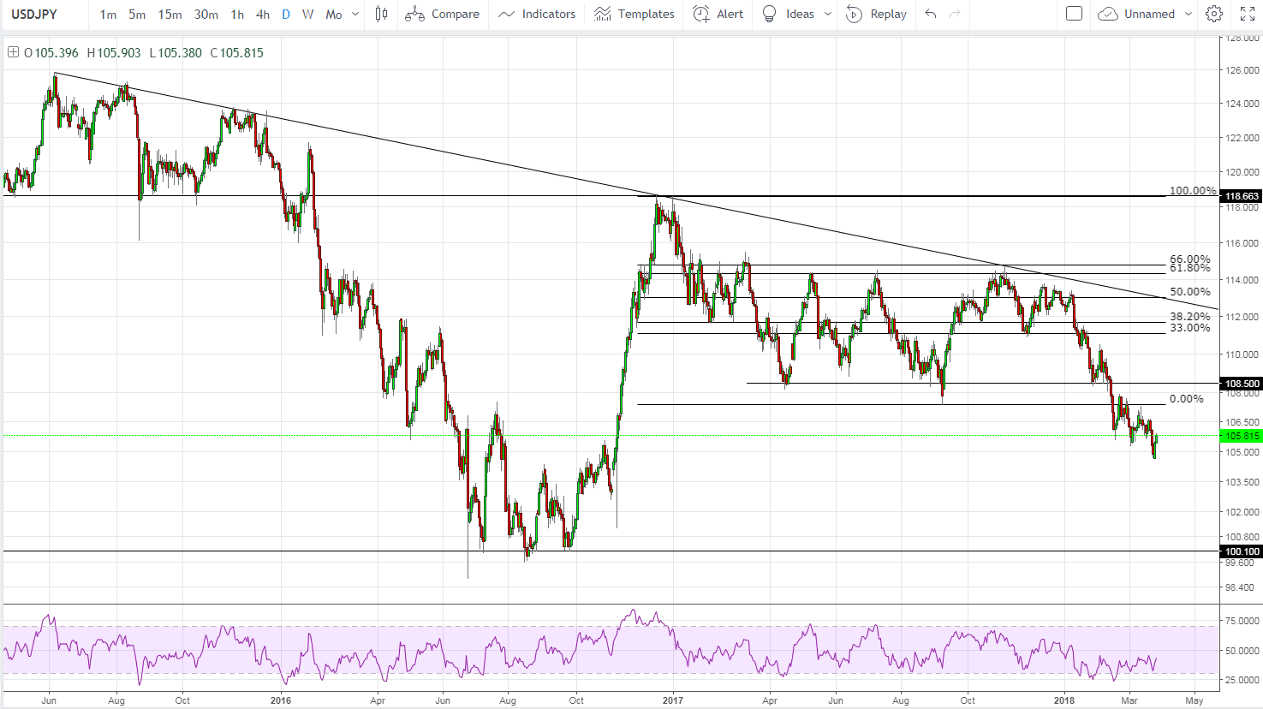Click the 2016 label on time axis
The width and height of the screenshot is (1263, 709).
[x=280, y=700]
